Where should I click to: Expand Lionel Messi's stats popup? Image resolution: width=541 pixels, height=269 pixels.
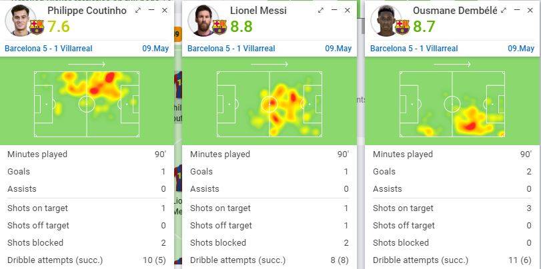point(321,11)
